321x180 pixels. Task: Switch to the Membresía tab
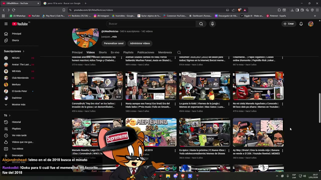pyautogui.click(x=165, y=52)
